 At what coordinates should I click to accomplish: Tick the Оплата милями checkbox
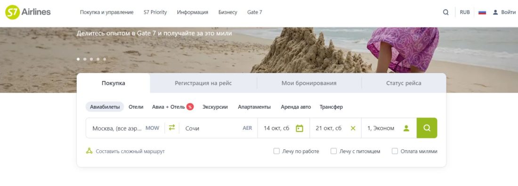coord(395,151)
